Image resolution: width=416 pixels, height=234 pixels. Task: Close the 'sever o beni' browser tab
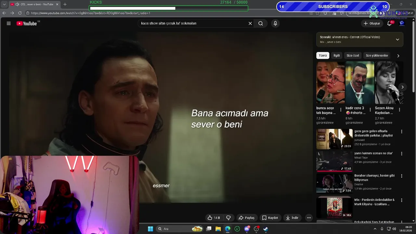(x=57, y=4)
